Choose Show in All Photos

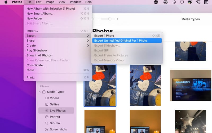pyautogui.click(x=58, y=55)
